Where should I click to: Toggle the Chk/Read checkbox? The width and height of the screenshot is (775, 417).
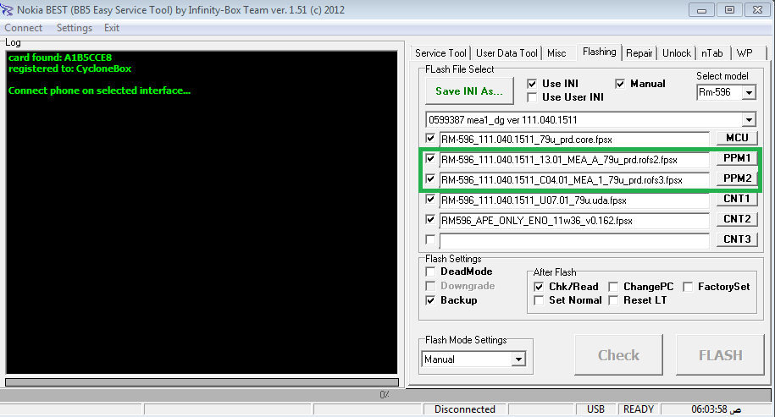pos(539,287)
